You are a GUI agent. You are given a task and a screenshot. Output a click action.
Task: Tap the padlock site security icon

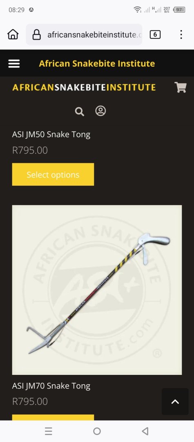(36, 35)
